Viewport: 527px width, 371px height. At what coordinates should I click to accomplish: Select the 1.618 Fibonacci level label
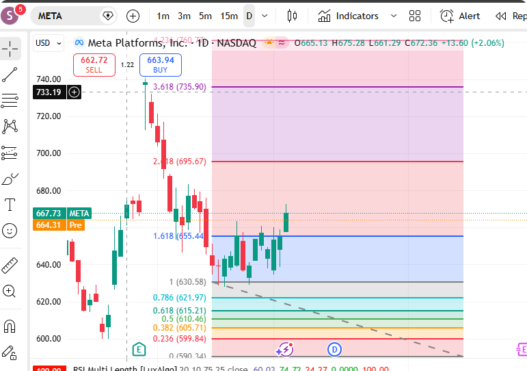(x=178, y=236)
